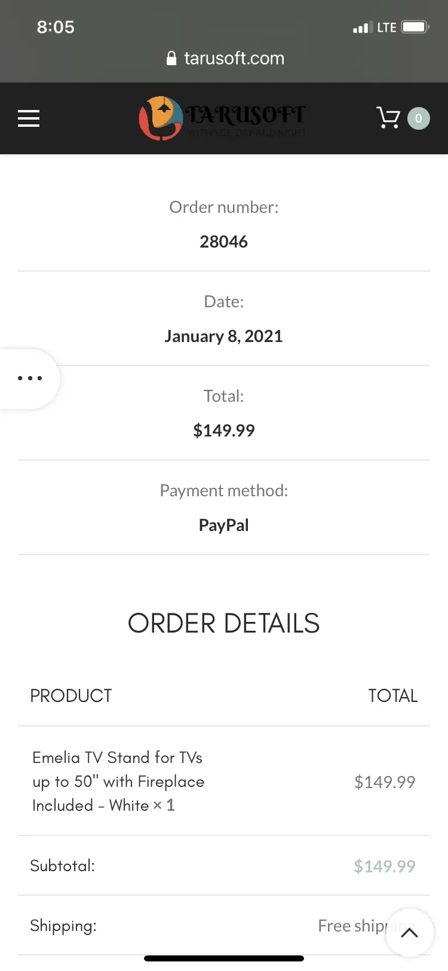Screen dimensions: 448x971
Task: Tap the subtotal amount $149.99
Action: pyautogui.click(x=385, y=866)
